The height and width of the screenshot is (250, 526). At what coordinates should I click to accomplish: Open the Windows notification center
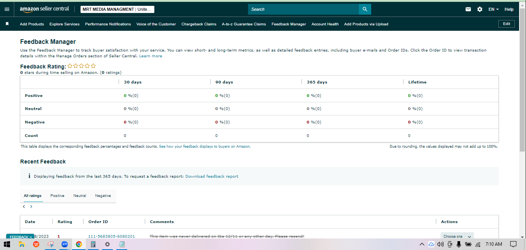click(513, 244)
